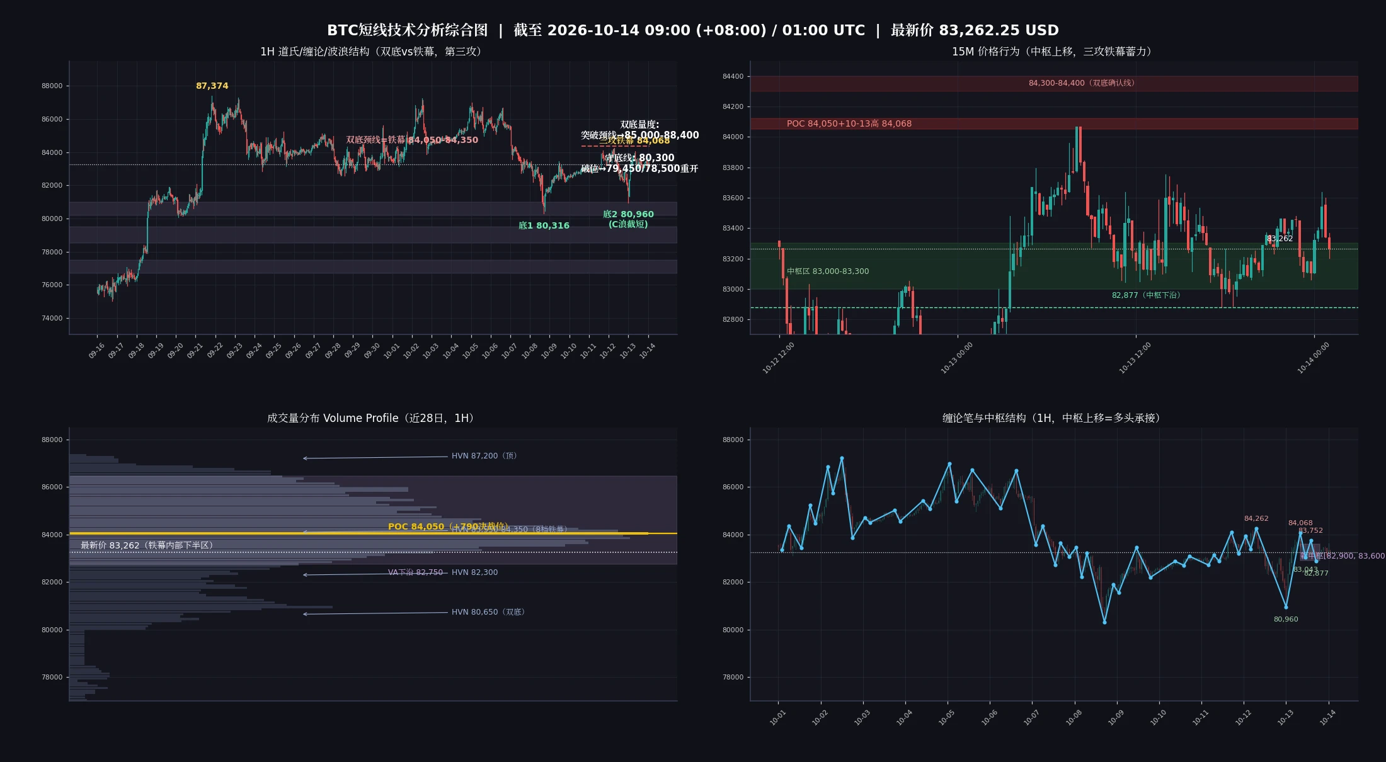The height and width of the screenshot is (762, 1386).
Task: Click the 84,300-84,400 red confirmation band
Action: tap(1054, 84)
